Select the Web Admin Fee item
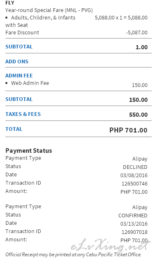Viewport: 155px width, 260px height. pos(30,83)
